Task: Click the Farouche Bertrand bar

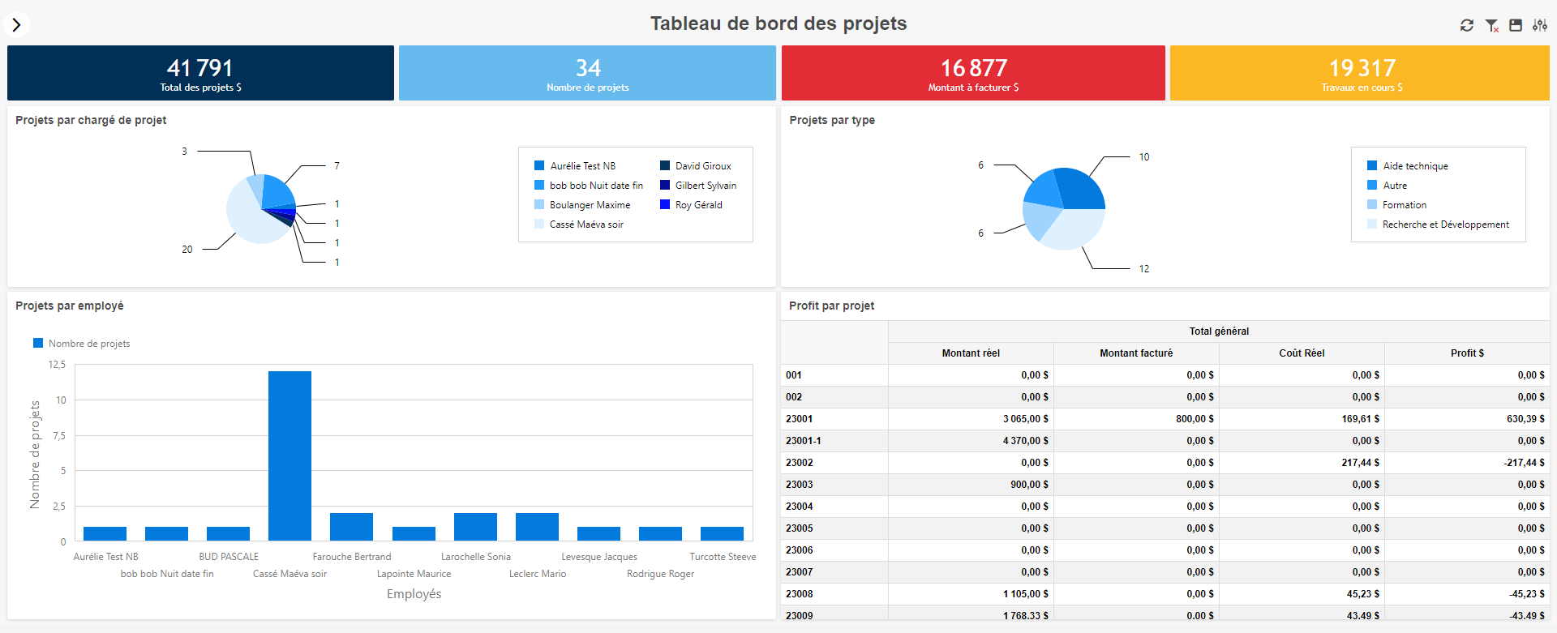Action: [x=351, y=527]
